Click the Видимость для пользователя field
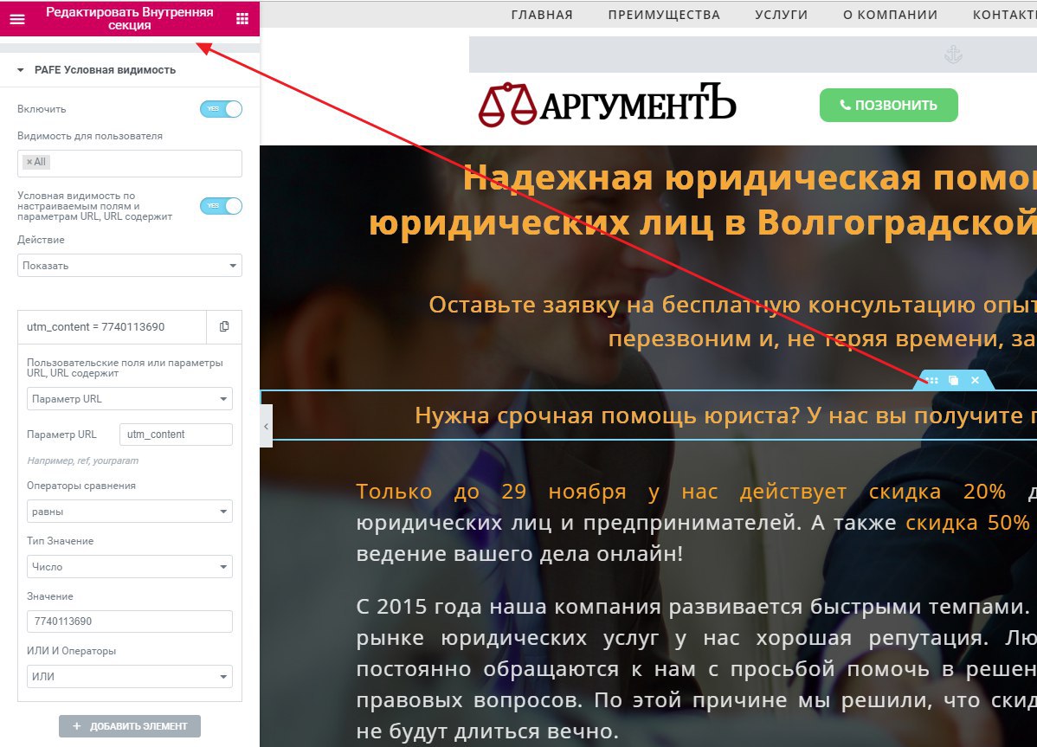 click(130, 164)
